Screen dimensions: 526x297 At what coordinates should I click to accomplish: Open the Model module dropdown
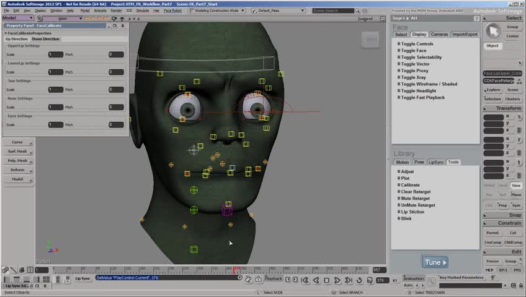point(17,18)
